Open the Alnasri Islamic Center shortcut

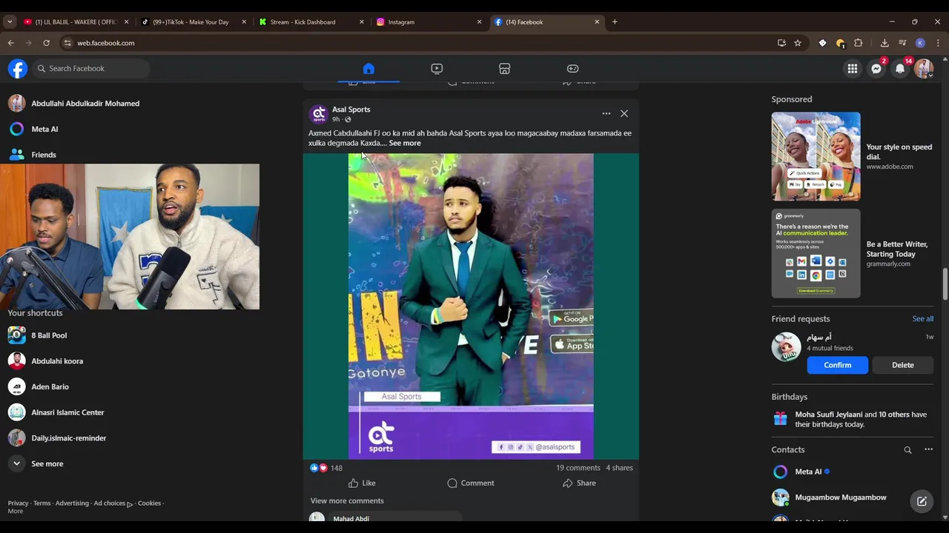coord(67,412)
